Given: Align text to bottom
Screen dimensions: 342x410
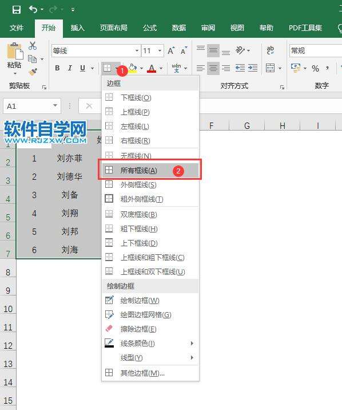Looking at the screenshot, I should click(x=226, y=52).
